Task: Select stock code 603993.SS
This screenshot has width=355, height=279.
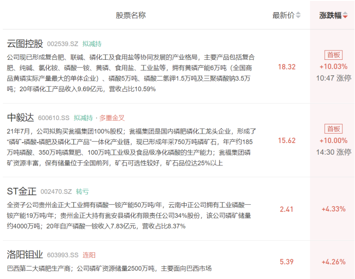Action: [63, 255]
